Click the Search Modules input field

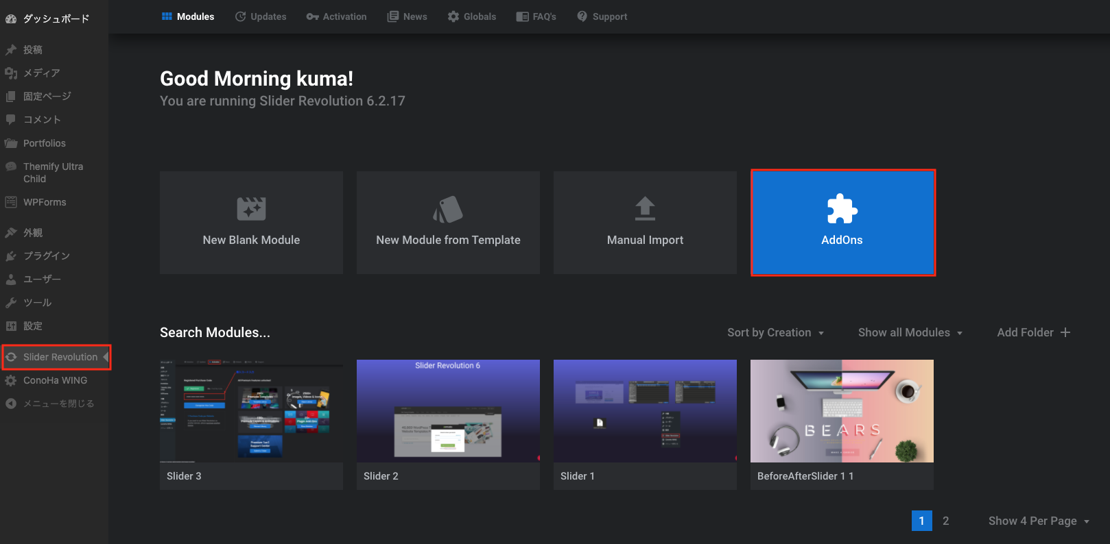point(215,332)
